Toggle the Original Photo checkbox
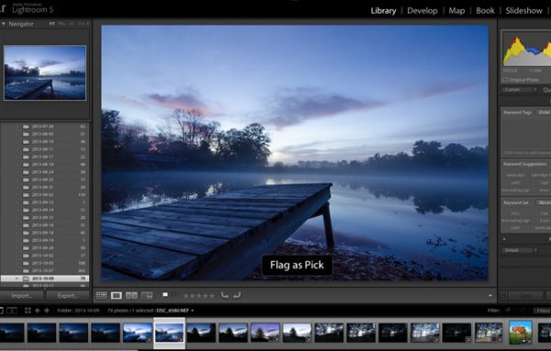551x351 pixels. point(505,80)
